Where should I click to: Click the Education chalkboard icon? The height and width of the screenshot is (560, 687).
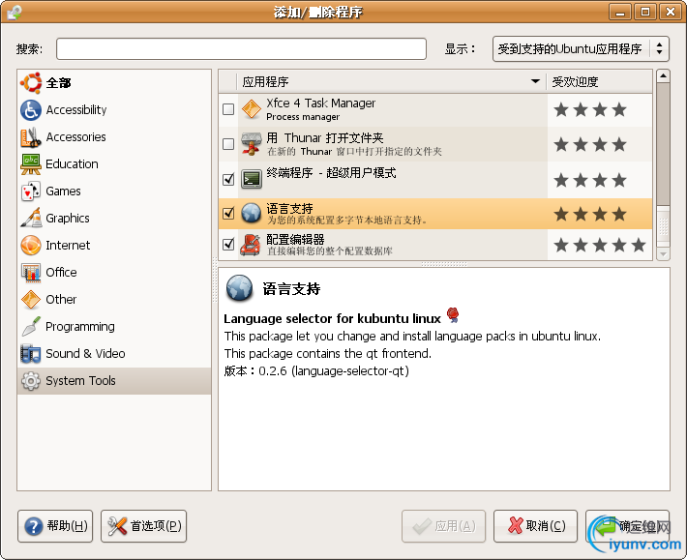(x=31, y=164)
